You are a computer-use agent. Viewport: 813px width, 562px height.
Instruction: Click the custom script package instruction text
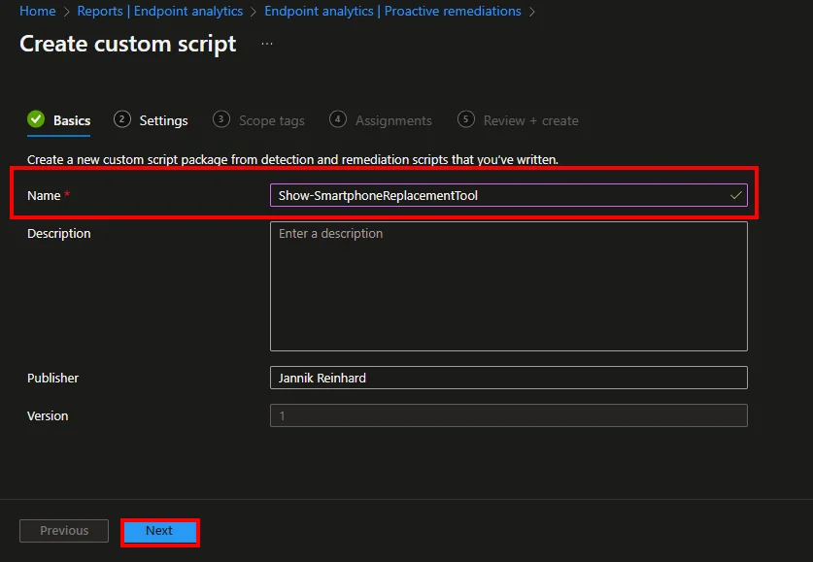tap(292, 159)
